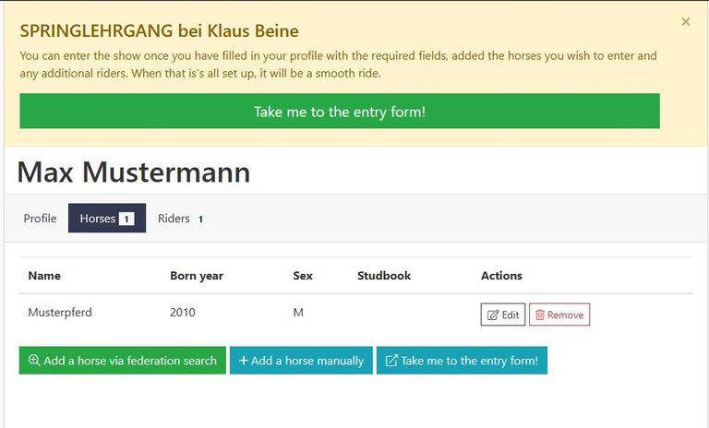Screen dimensions: 709x428
Task: Click the plus icon to add a horse manually
Action: click(x=244, y=361)
